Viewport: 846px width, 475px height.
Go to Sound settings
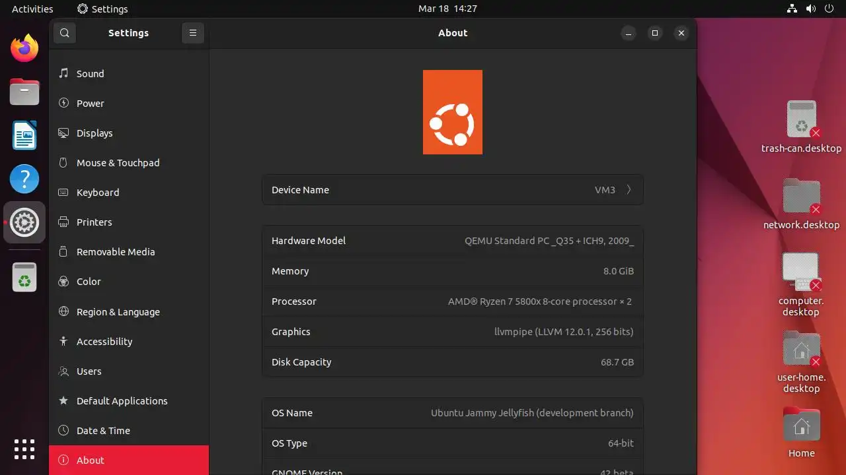pyautogui.click(x=129, y=73)
